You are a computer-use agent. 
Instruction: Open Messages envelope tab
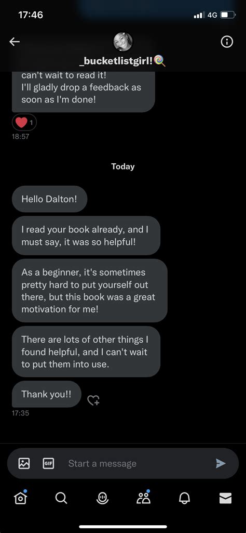click(x=225, y=498)
